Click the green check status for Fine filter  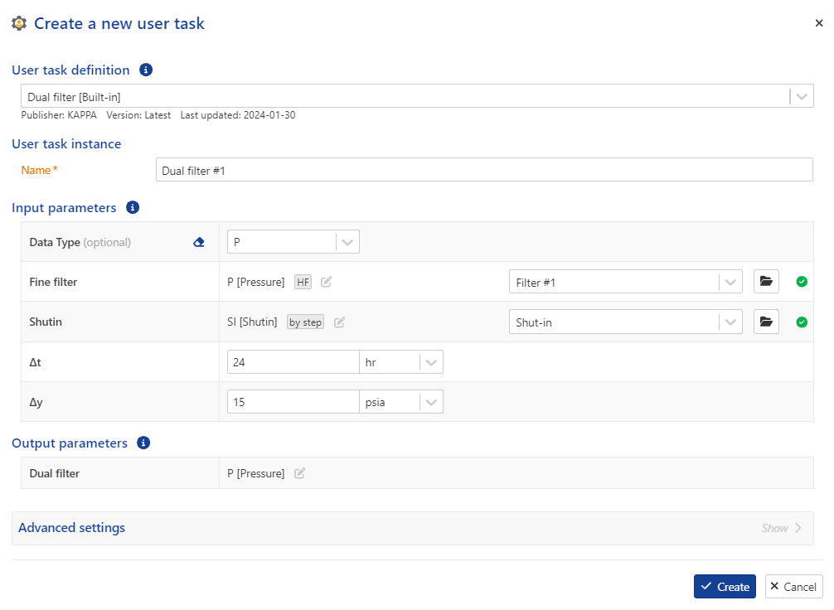coord(802,282)
